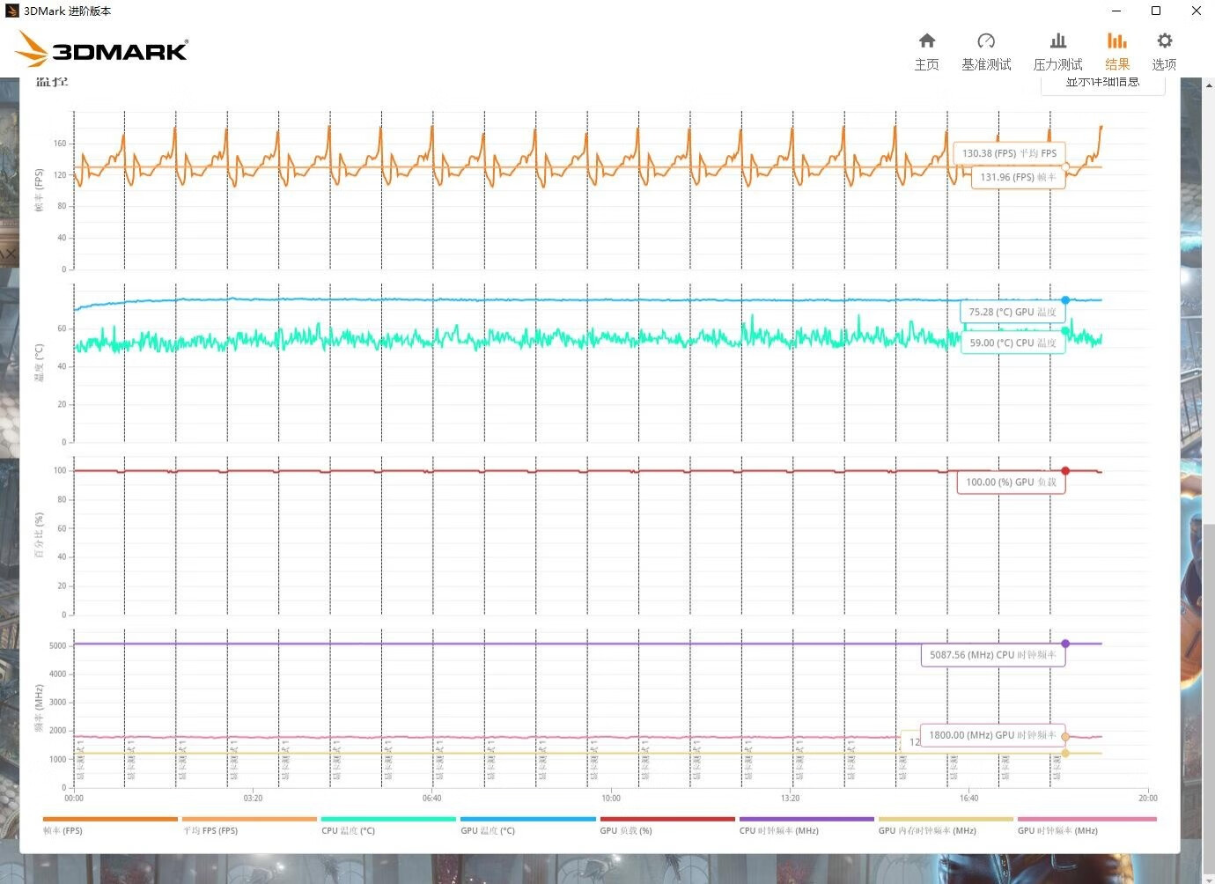The width and height of the screenshot is (1215, 884).
Task: Click the 3DMARK logo in the top-left
Action: (x=99, y=50)
